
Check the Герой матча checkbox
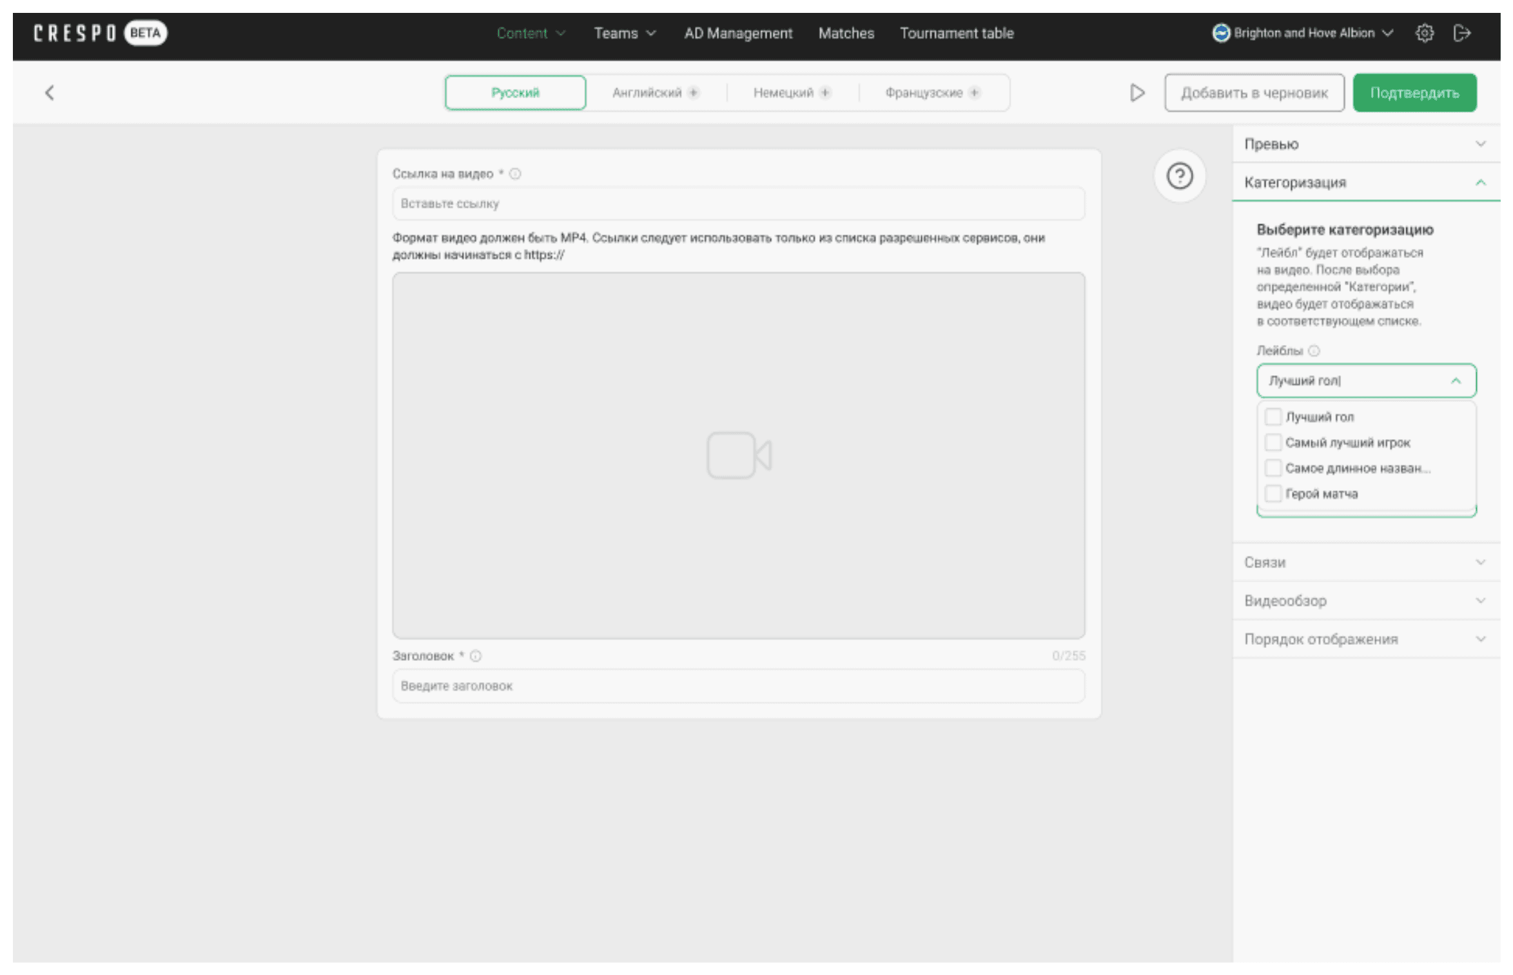click(1273, 494)
